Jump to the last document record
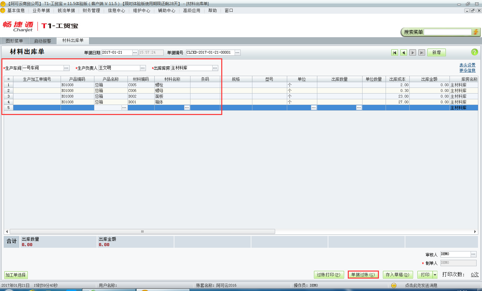Screen dimensions: 482x291 click(x=422, y=53)
